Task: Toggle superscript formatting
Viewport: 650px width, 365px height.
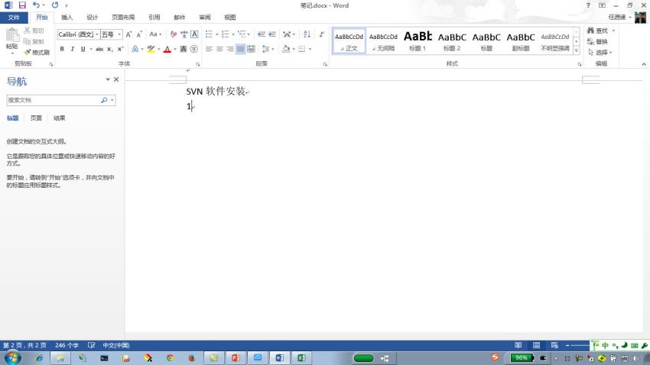Action: coord(120,49)
